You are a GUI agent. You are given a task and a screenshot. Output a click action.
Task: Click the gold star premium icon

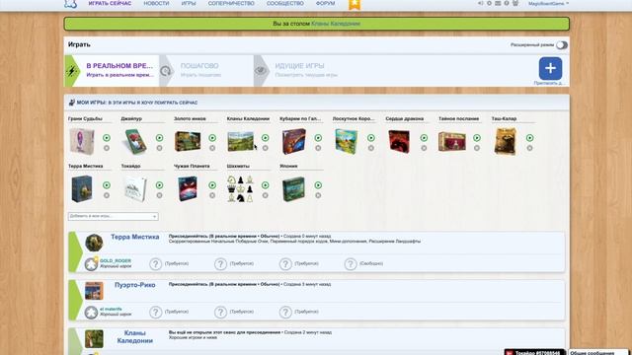click(355, 4)
